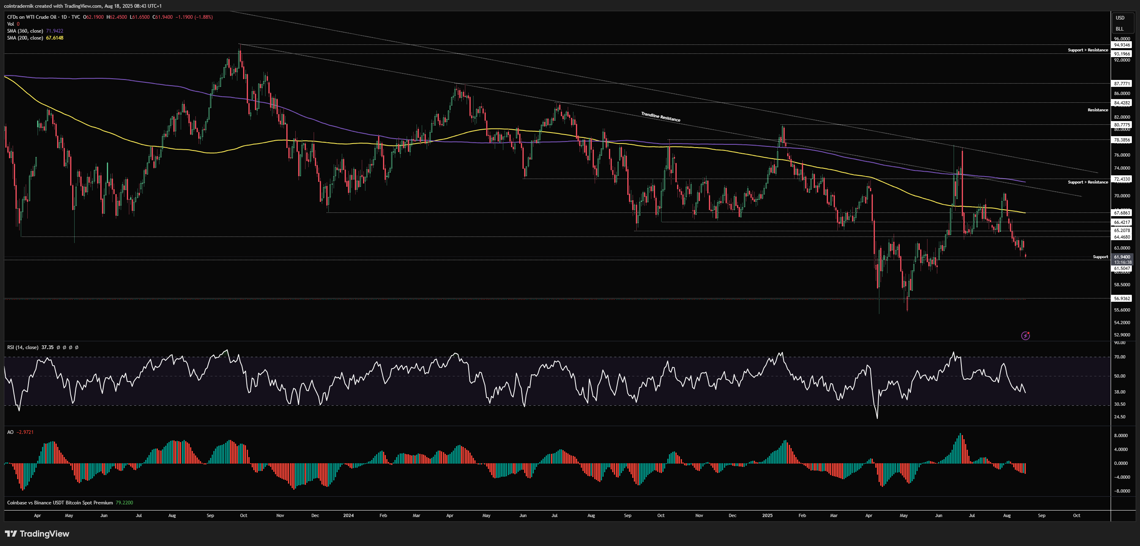Click the AO indicator legend

point(10,432)
